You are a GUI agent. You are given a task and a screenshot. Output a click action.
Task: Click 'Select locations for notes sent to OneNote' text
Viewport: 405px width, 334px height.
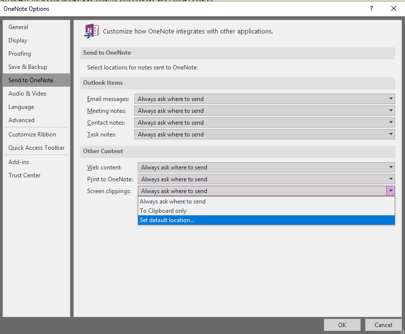[x=142, y=67]
